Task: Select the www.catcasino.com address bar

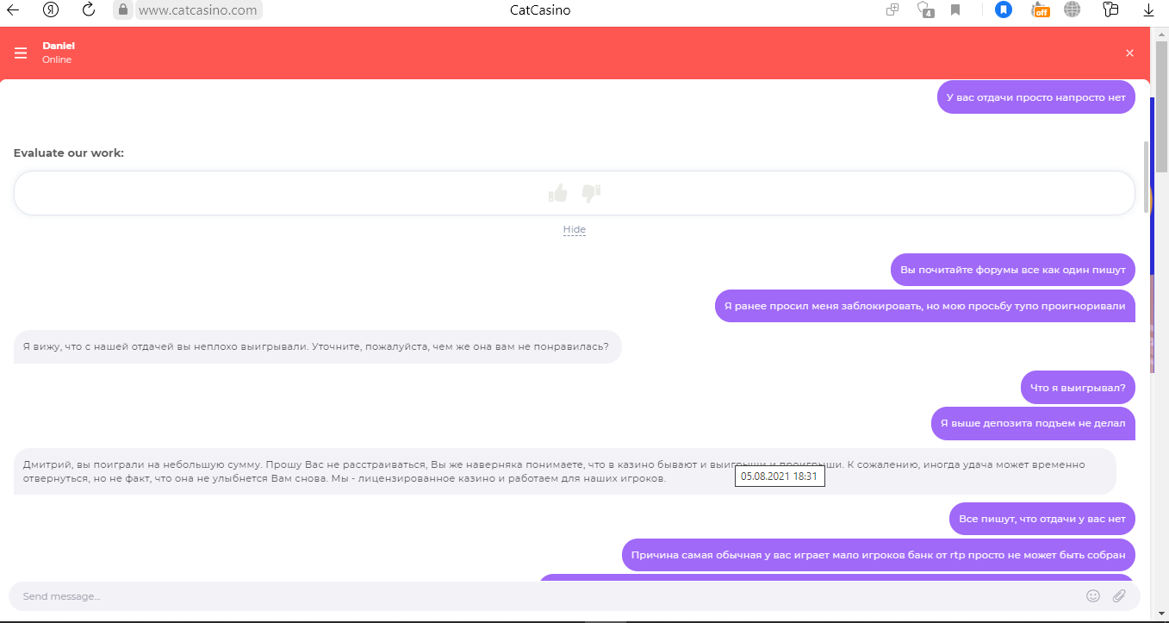Action: (198, 10)
